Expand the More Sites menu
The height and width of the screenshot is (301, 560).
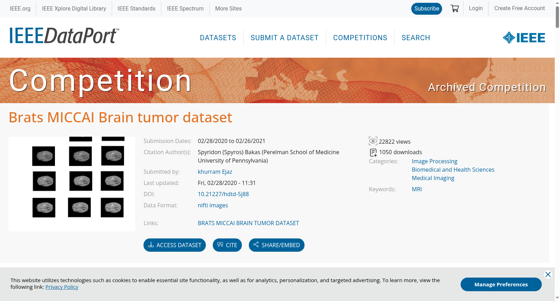coord(229,8)
